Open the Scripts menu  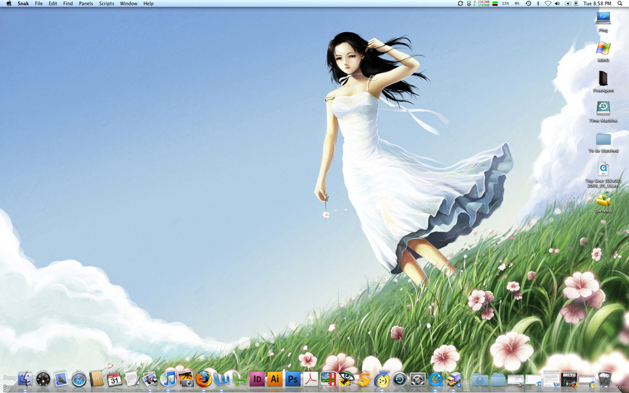(106, 4)
